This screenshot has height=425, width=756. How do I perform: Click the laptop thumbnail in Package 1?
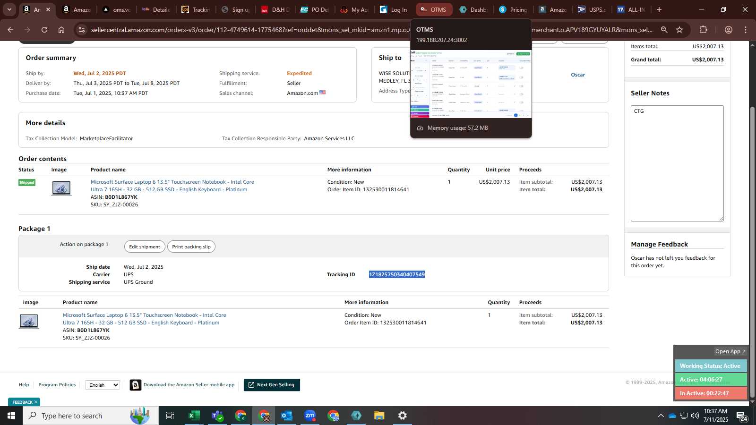(x=29, y=321)
